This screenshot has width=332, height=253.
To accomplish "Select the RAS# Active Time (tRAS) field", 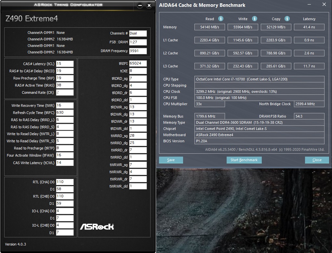I will 65,85.
